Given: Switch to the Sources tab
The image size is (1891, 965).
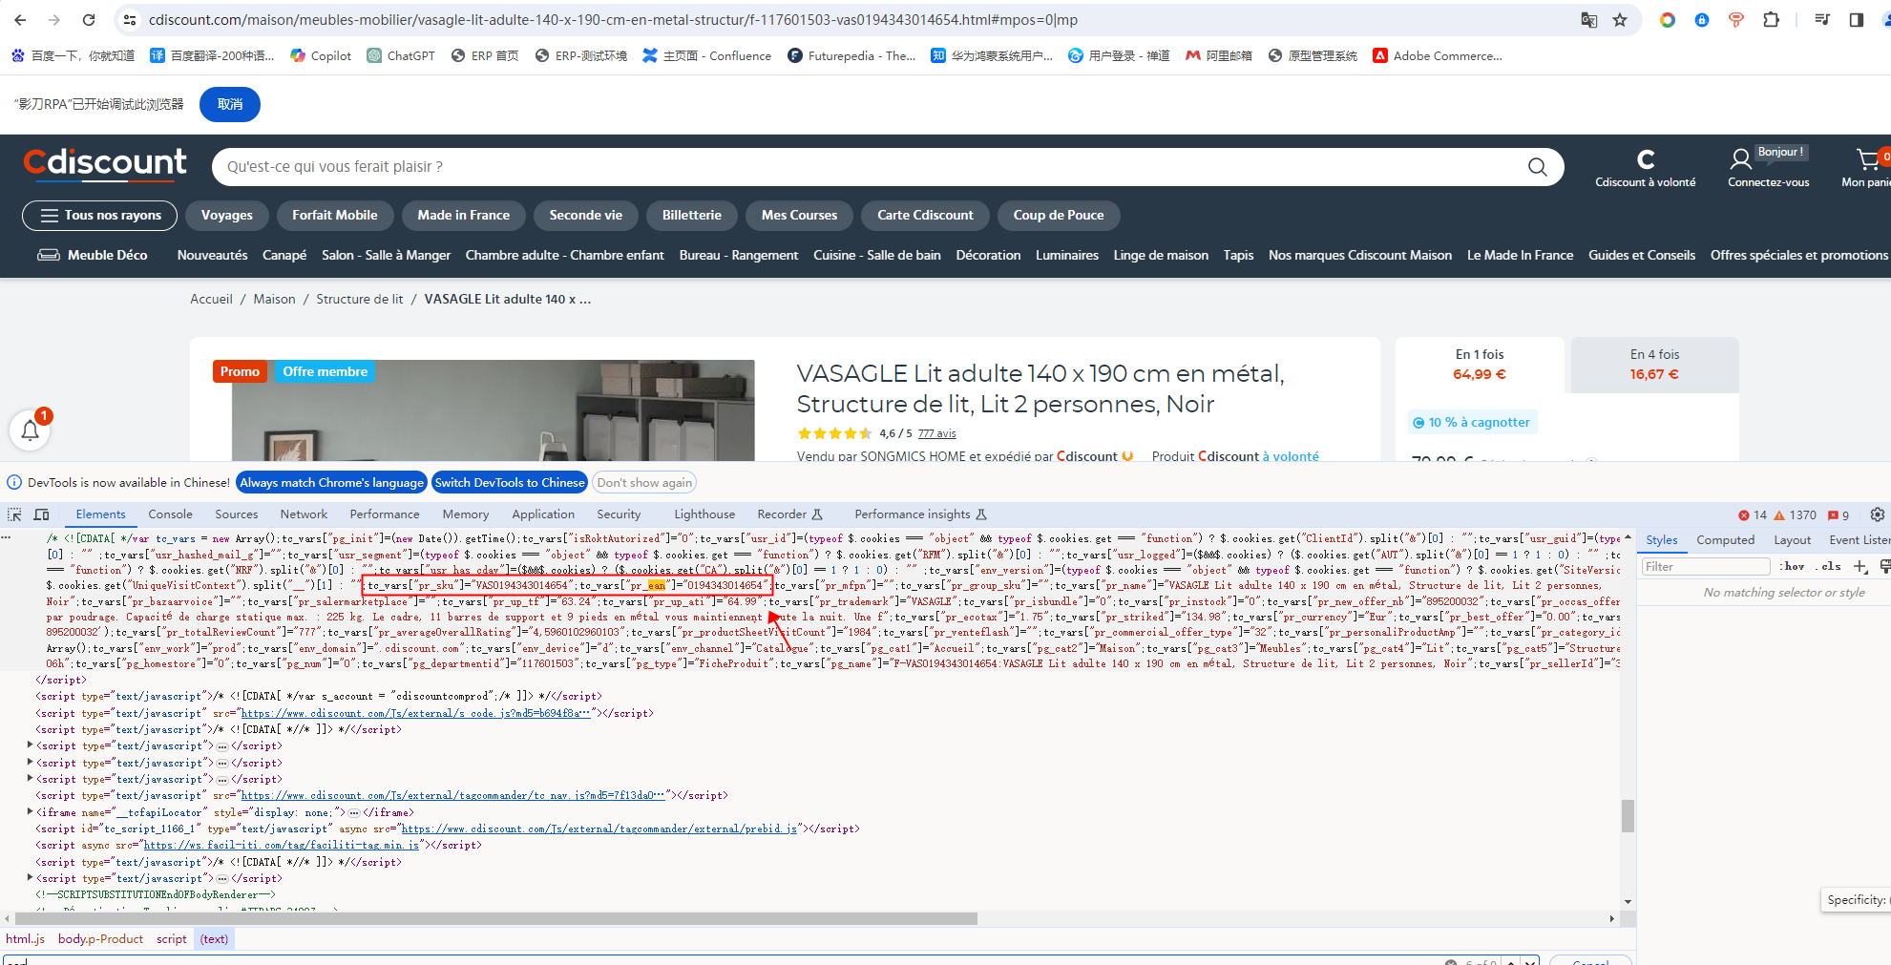Looking at the screenshot, I should coord(237,514).
